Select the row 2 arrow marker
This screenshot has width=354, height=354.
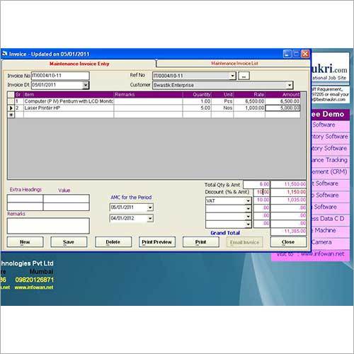pyautogui.click(x=11, y=108)
